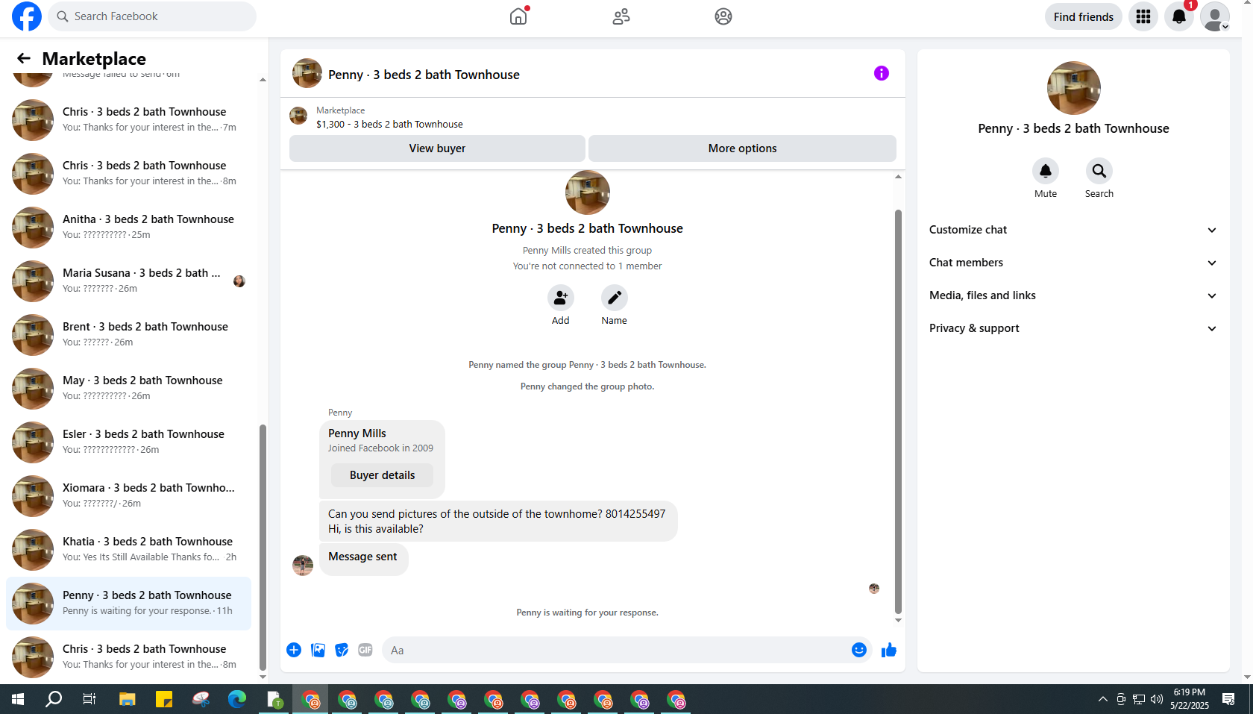Viewport: 1253px width, 714px height.
Task: Show hidden system tray icons
Action: [1103, 699]
